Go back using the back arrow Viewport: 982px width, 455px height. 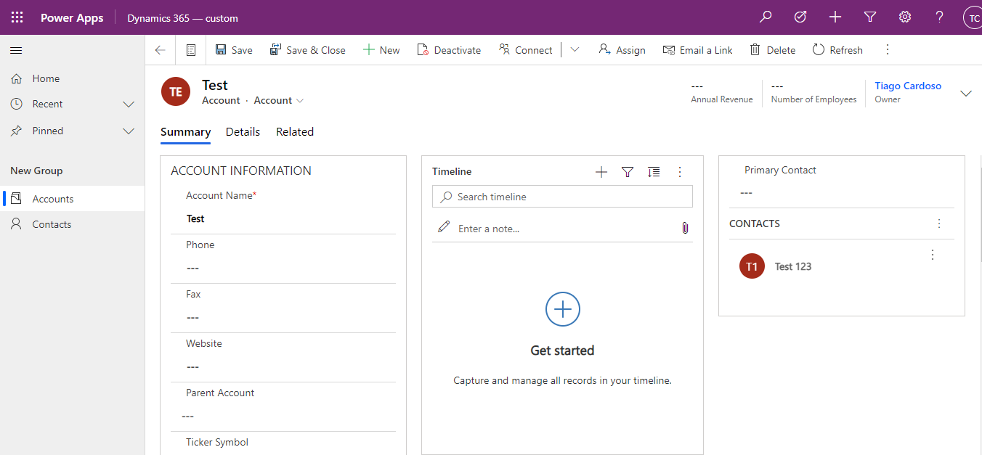tap(161, 50)
